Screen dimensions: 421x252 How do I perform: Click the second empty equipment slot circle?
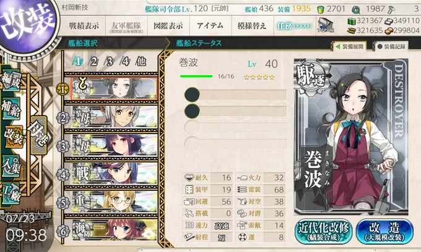coord(193,111)
